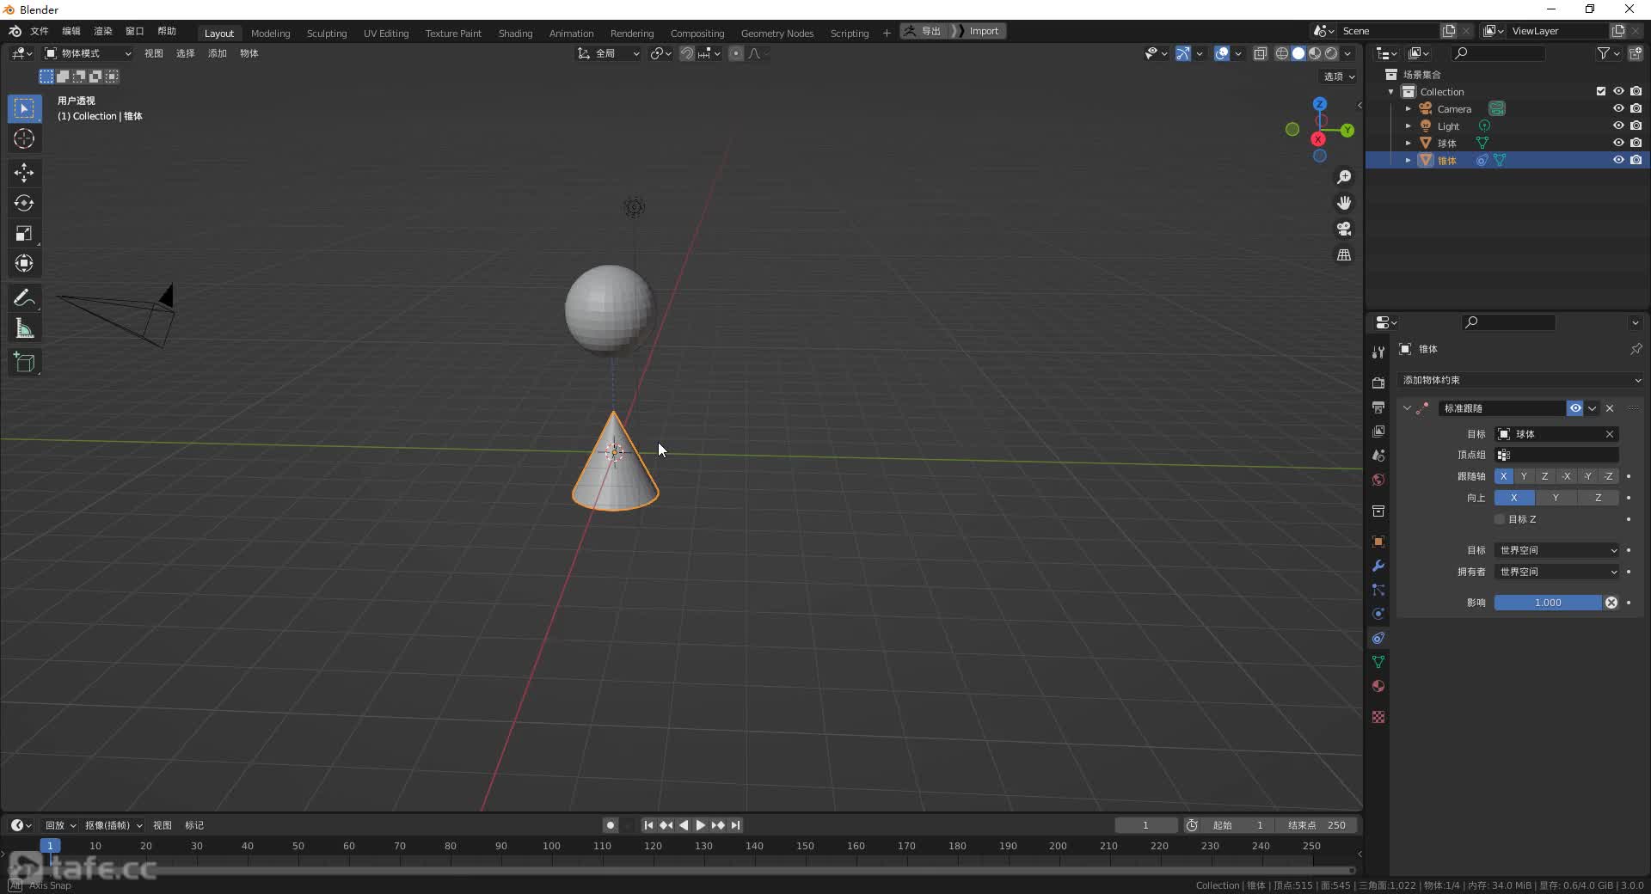Open the 编辑 menu

71,31
